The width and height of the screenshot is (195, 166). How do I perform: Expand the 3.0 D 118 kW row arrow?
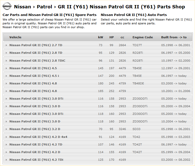6,121
